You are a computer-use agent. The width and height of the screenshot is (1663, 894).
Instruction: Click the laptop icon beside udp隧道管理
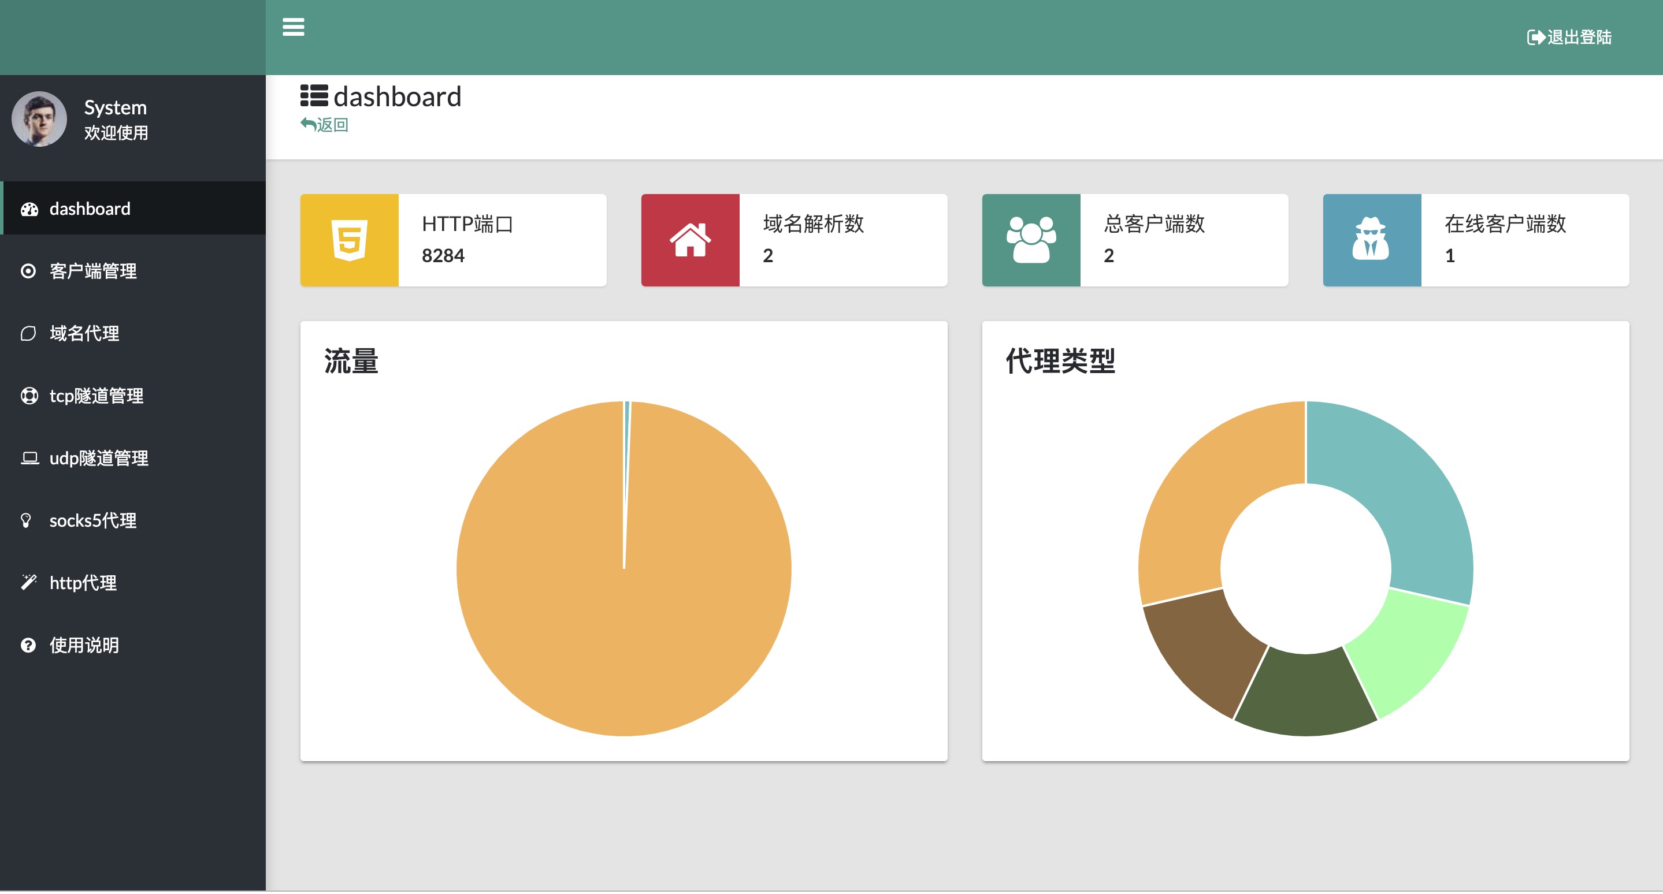[x=29, y=458]
